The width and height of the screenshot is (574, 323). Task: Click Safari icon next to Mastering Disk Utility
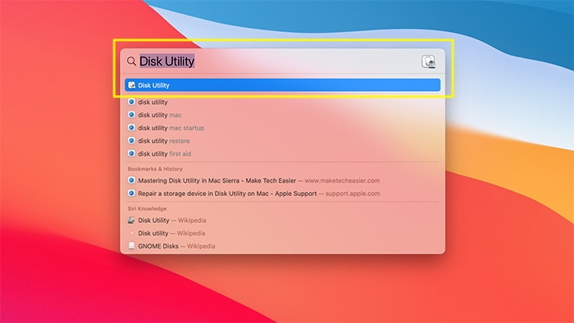point(131,180)
